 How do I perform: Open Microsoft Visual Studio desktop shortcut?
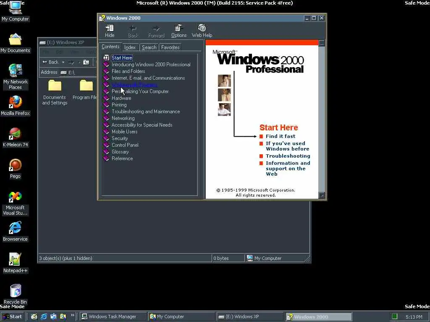click(15, 203)
